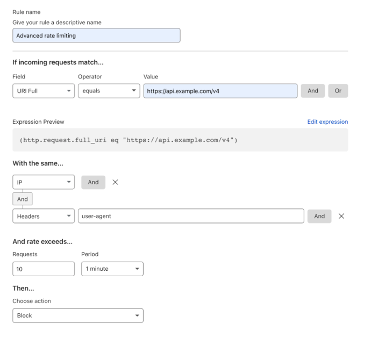Click the Expression Preview code box
This screenshot has width=371, height=338.
180,140
